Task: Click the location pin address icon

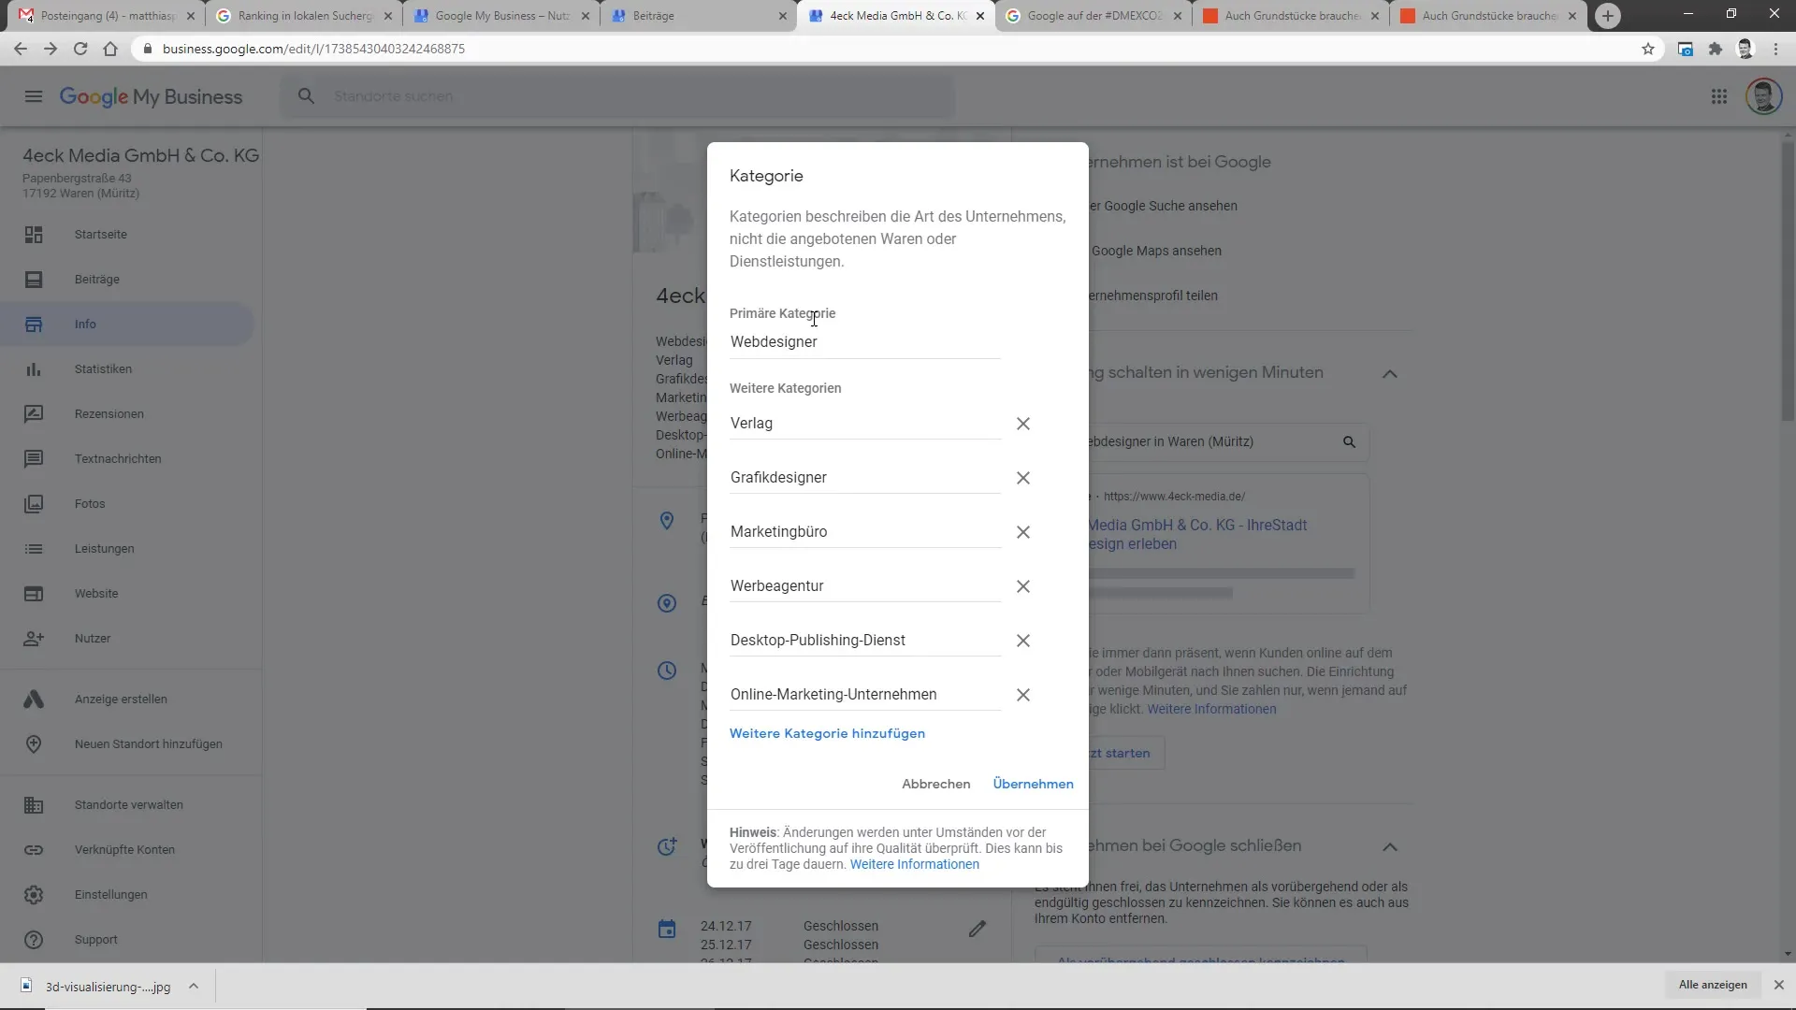Action: (667, 521)
